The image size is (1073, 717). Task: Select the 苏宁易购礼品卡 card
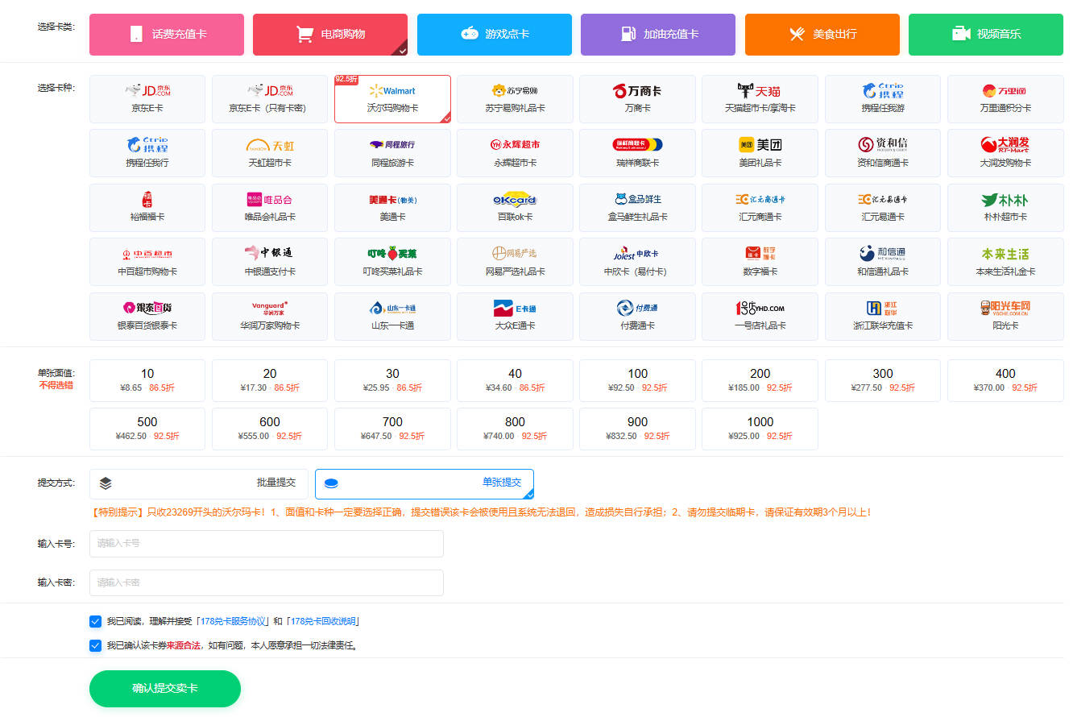point(516,99)
